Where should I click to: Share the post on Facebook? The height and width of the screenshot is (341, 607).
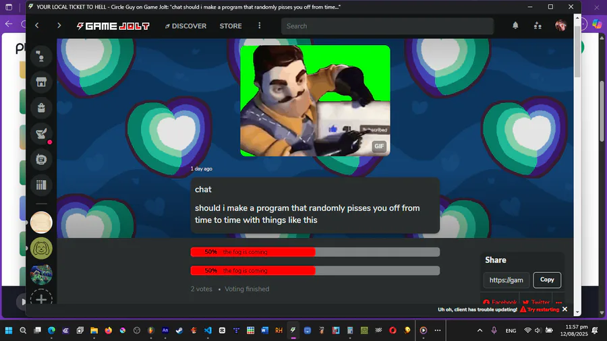pyautogui.click(x=500, y=301)
